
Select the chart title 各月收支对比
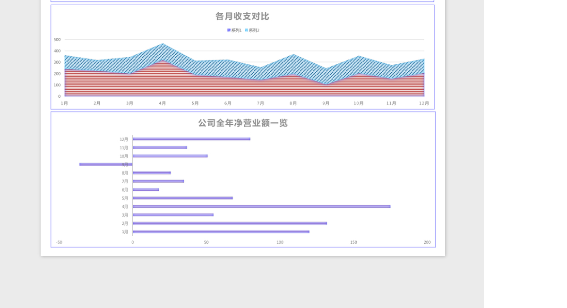pos(242,16)
